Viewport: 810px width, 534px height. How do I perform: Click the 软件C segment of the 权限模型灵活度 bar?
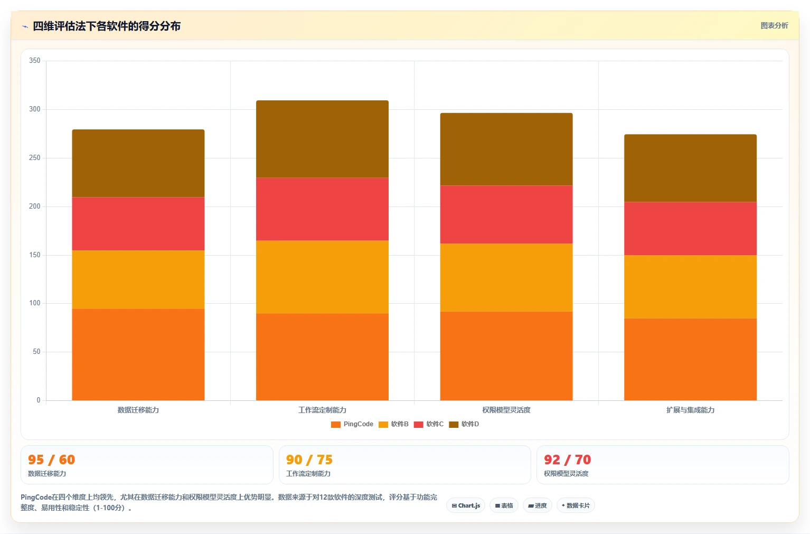(x=506, y=214)
